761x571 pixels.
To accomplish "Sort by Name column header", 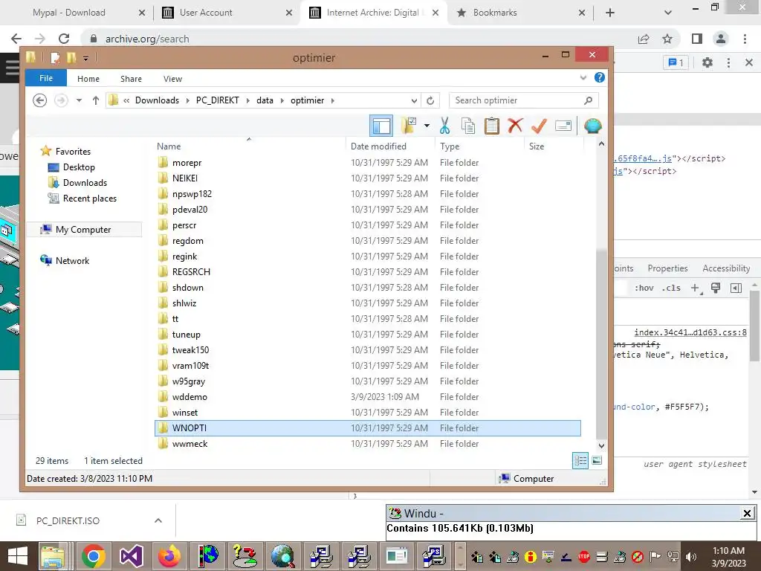I will click(x=169, y=146).
